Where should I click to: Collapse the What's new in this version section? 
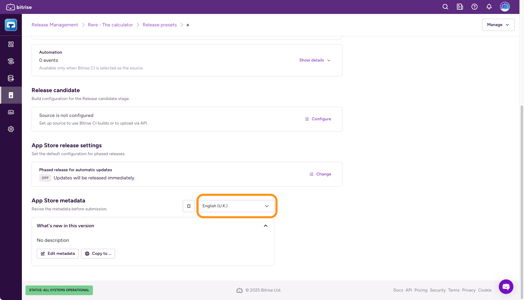point(266,226)
